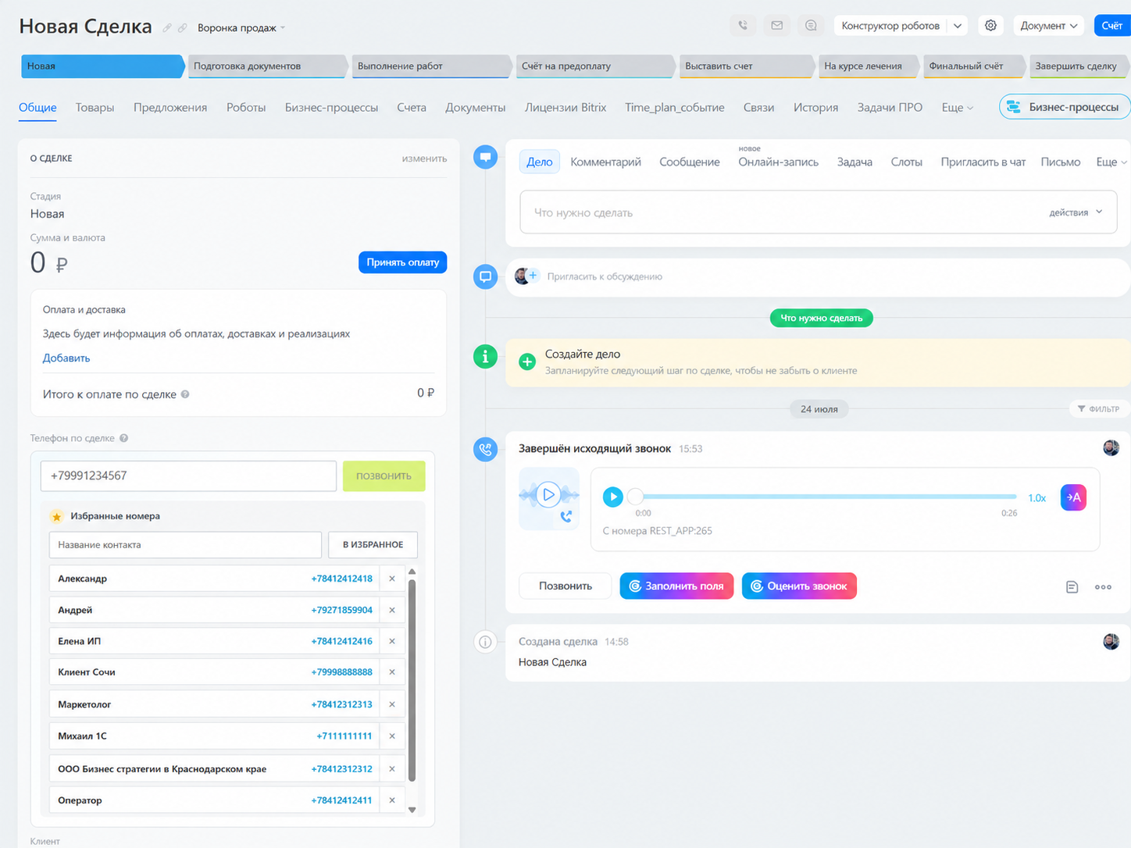Click help icon next to Итого к оплате
1131x848 pixels.
(x=185, y=394)
